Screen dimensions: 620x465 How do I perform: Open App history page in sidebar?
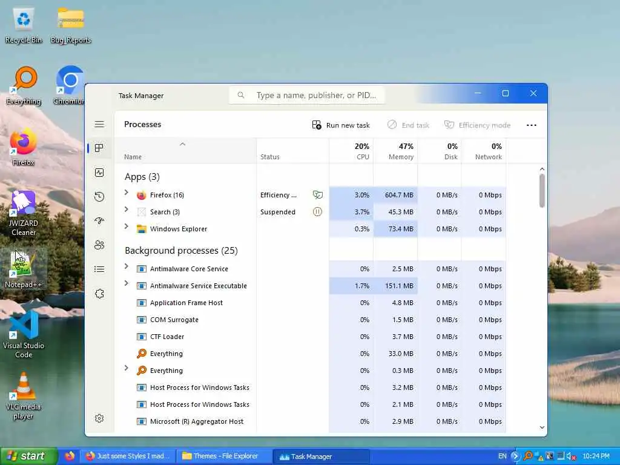coord(99,197)
